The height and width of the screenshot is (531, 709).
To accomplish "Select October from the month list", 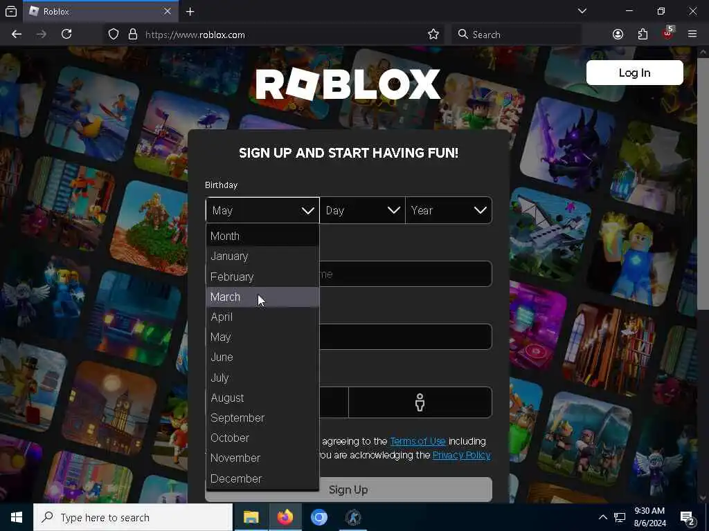I will (x=262, y=438).
